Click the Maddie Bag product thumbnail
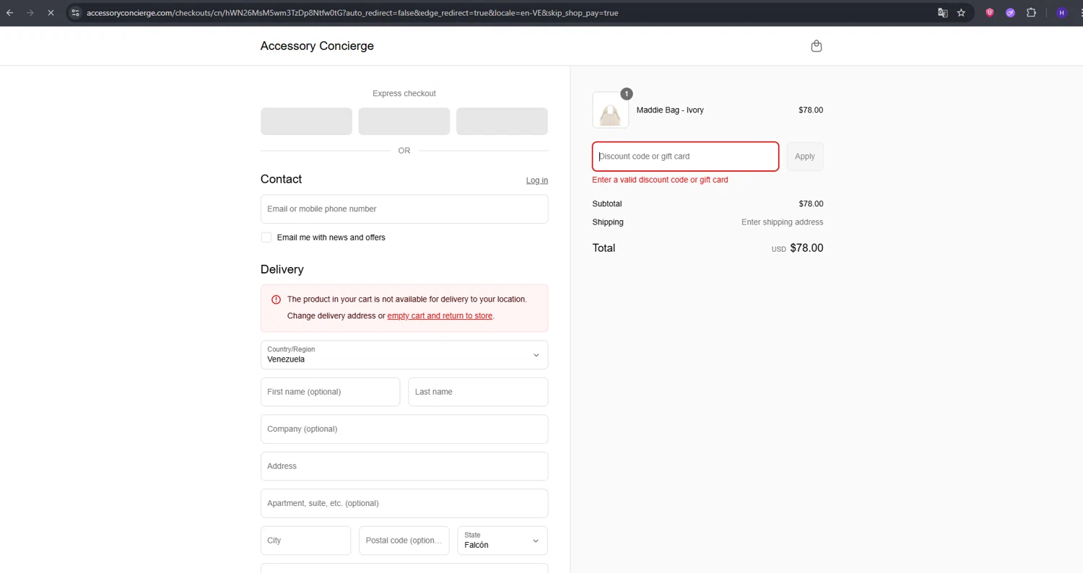 (610, 110)
